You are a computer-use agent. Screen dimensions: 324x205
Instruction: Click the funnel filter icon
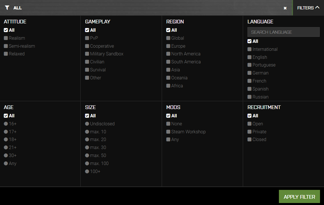pyautogui.click(x=7, y=8)
